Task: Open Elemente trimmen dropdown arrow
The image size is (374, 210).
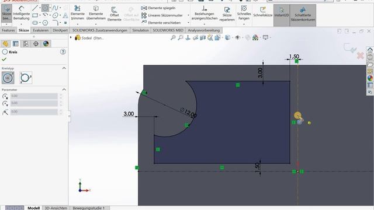Action: click(78, 24)
